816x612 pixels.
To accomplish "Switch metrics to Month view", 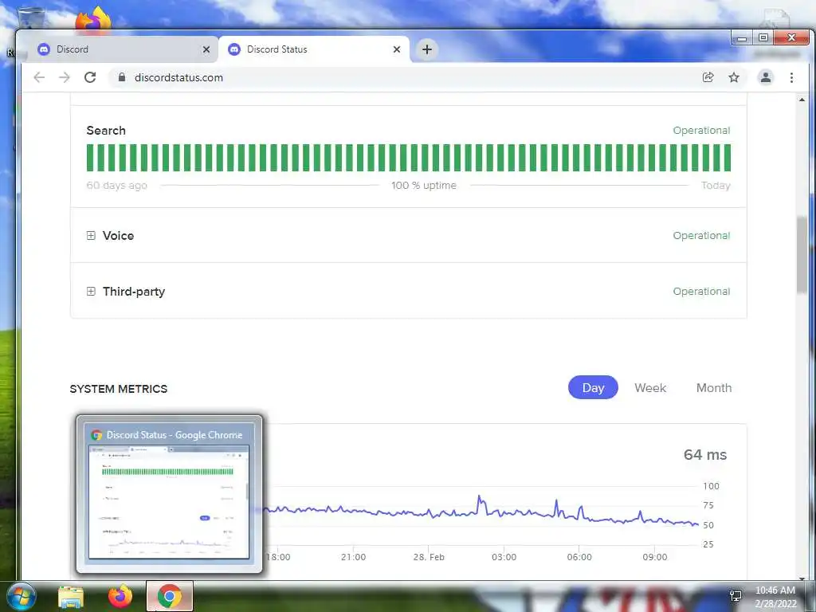I will coord(713,388).
